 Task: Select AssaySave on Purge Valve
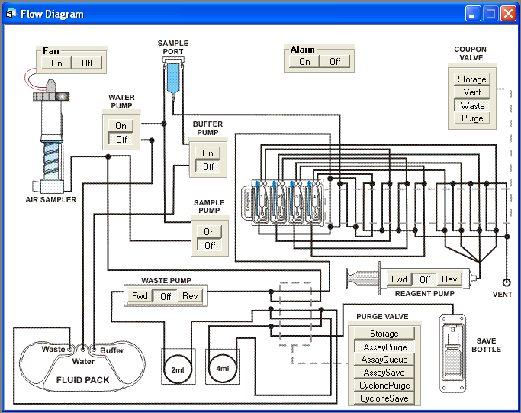384,373
